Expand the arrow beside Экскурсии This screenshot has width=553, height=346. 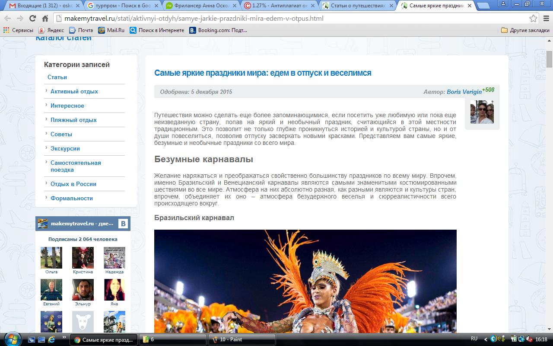tap(46, 148)
